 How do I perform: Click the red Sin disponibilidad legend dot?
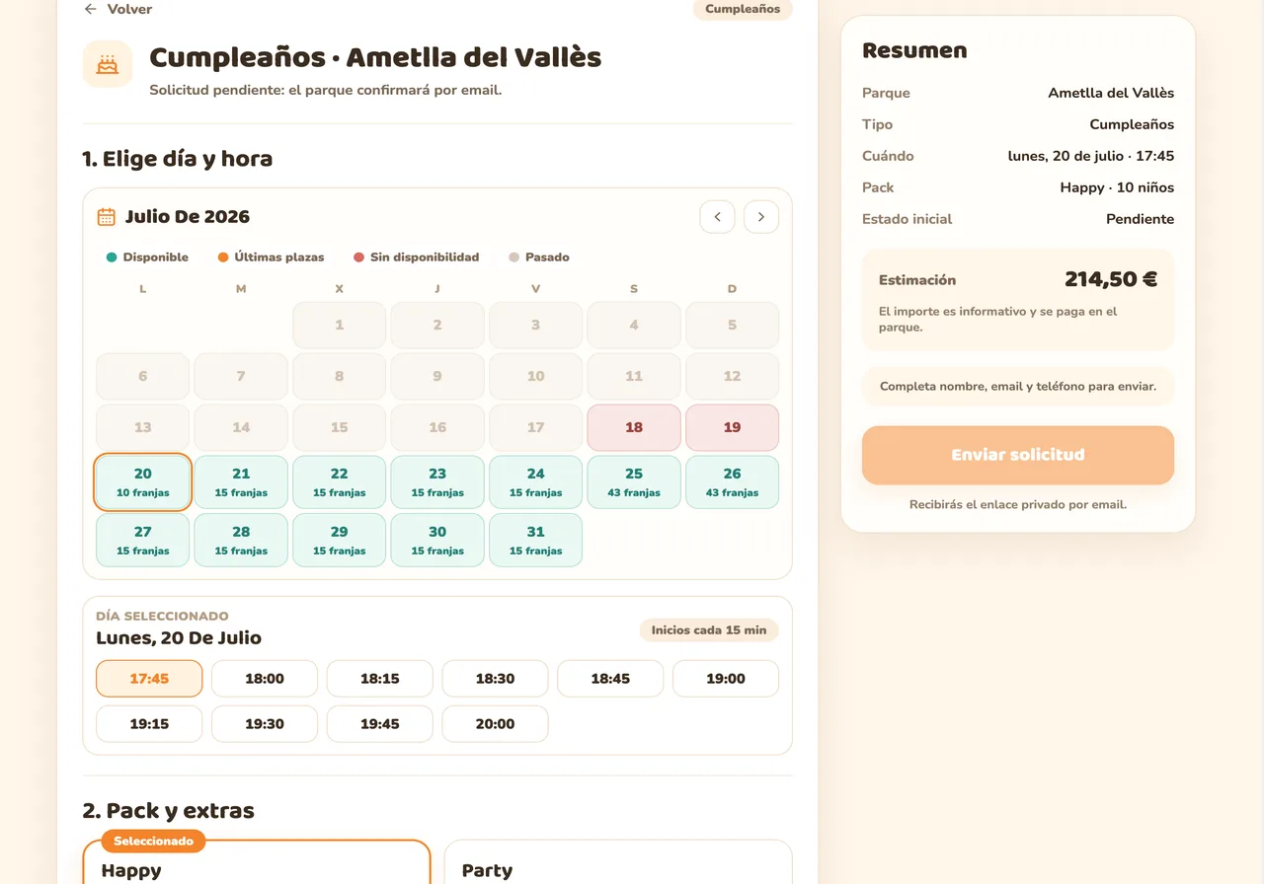click(358, 258)
